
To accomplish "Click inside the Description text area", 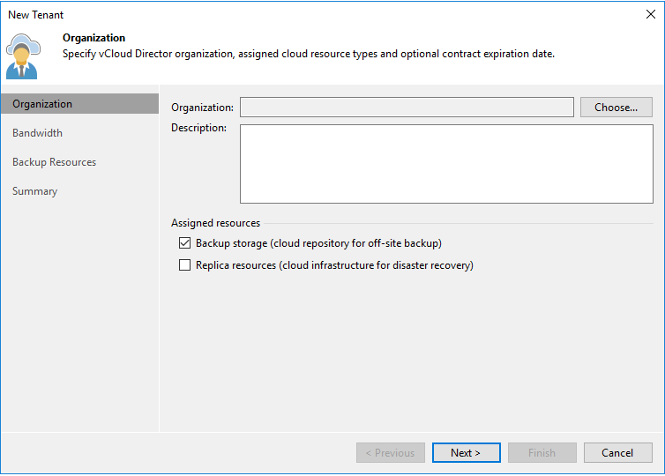I will [446, 164].
